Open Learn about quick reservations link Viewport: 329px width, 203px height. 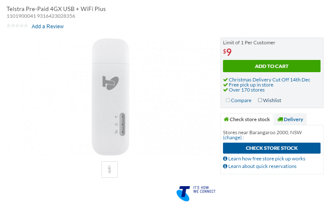coord(262,166)
